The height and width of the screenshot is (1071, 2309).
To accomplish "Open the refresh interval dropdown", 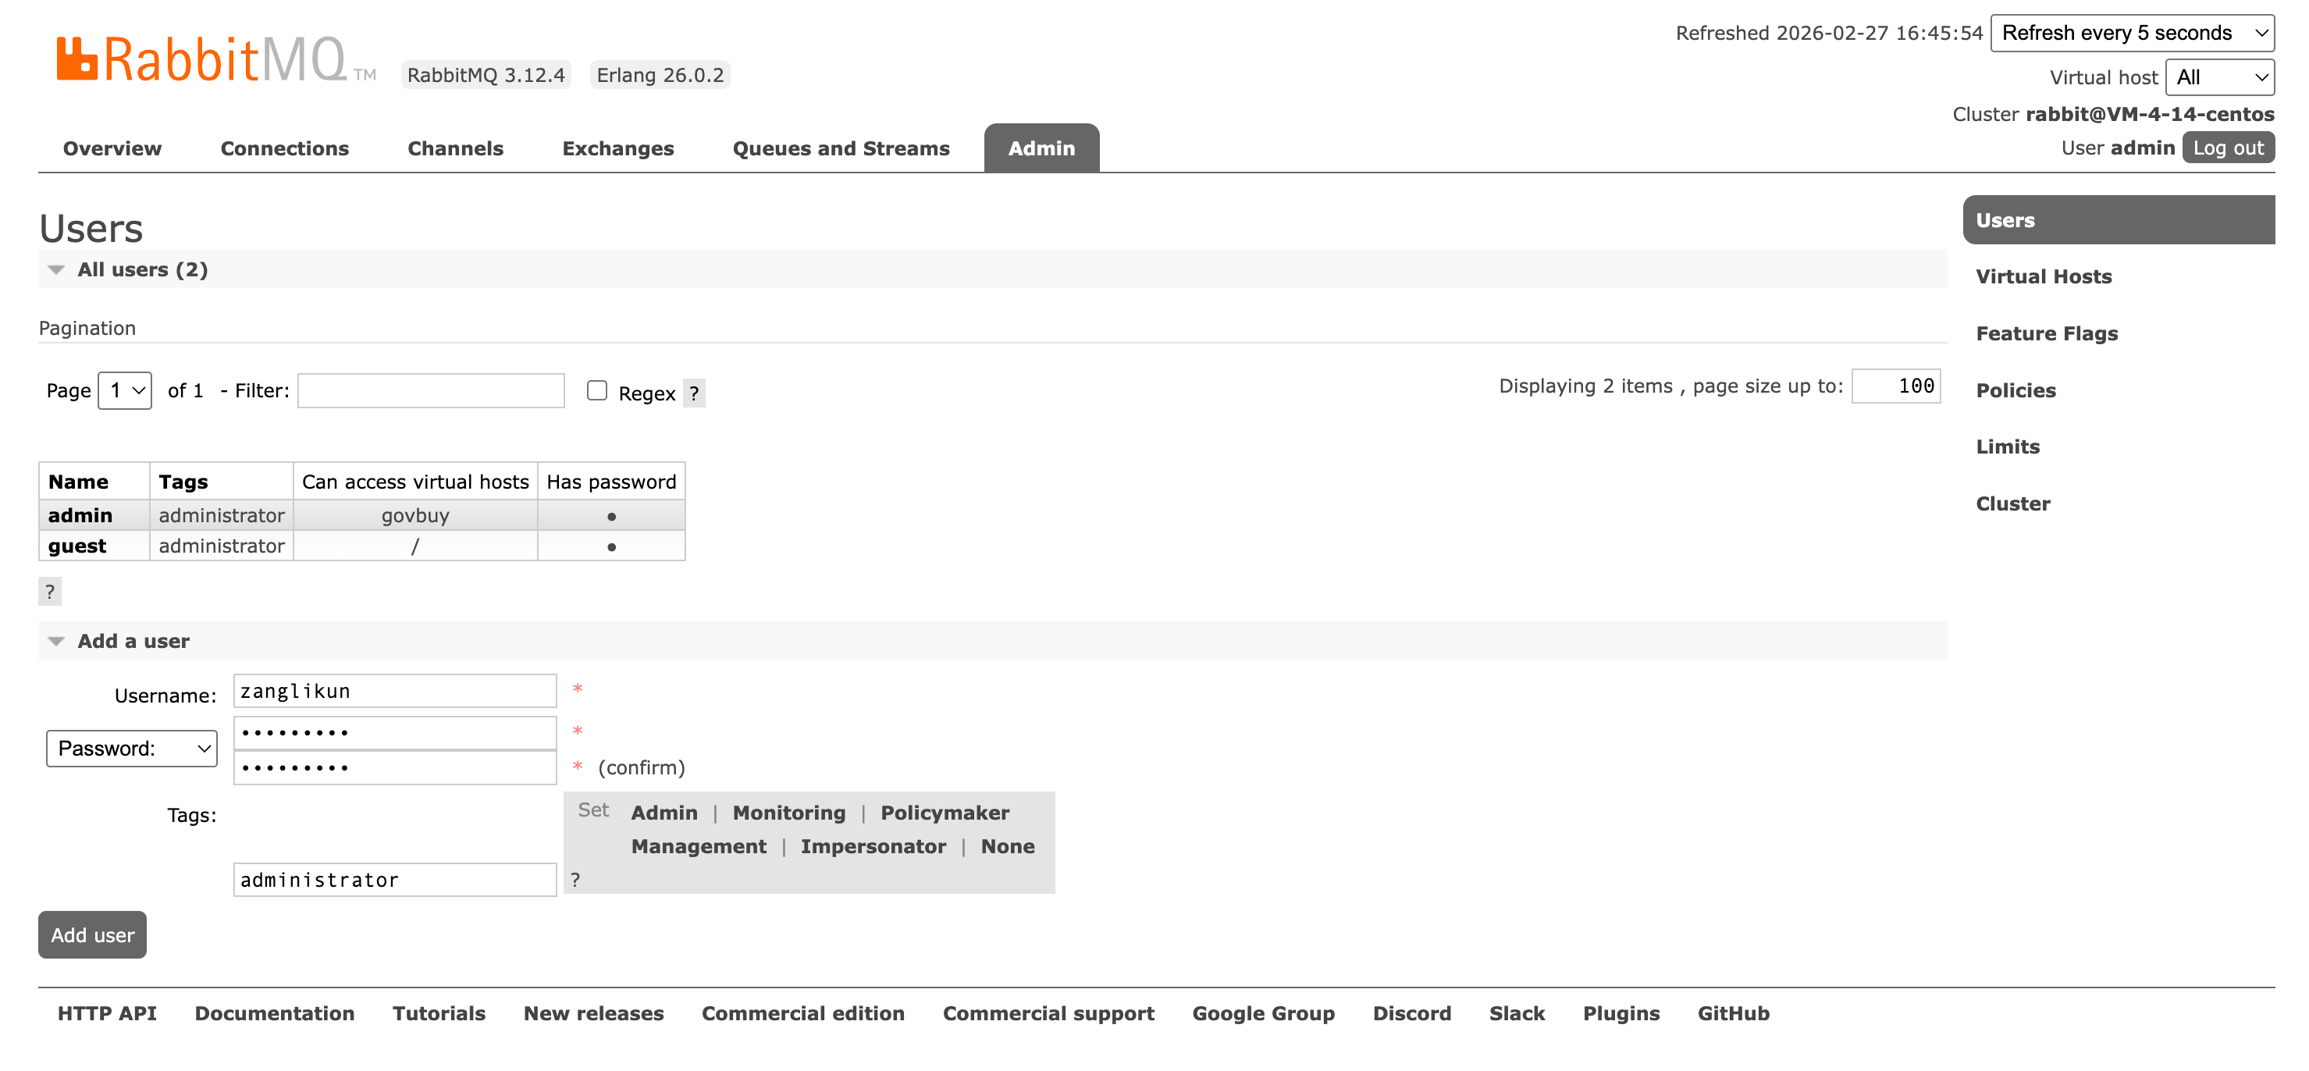I will [2132, 33].
